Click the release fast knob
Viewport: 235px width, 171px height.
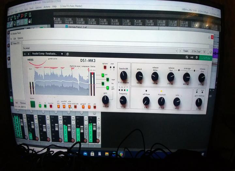[x=171, y=77]
